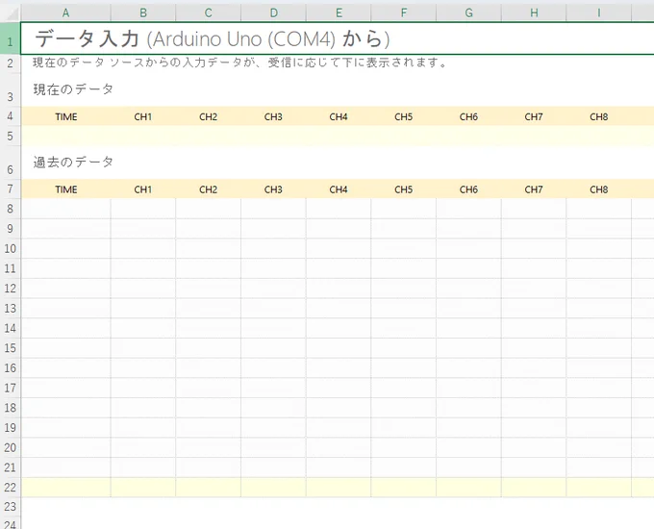Select column D header

[273, 13]
